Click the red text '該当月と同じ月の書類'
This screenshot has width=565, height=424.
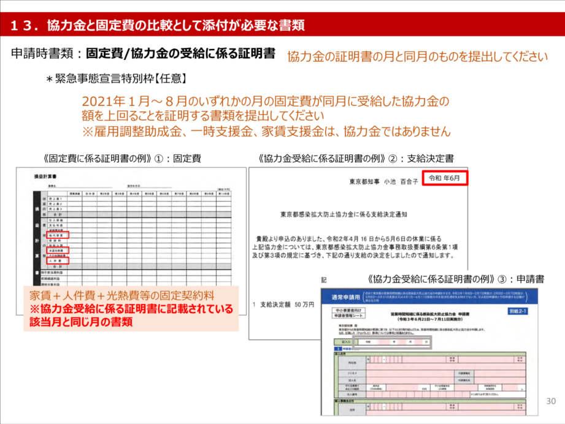81,322
